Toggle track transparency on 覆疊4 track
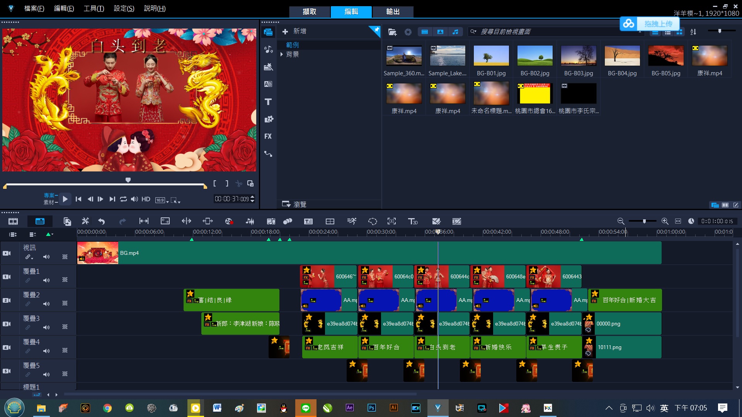742x417 pixels. pyautogui.click(x=65, y=351)
